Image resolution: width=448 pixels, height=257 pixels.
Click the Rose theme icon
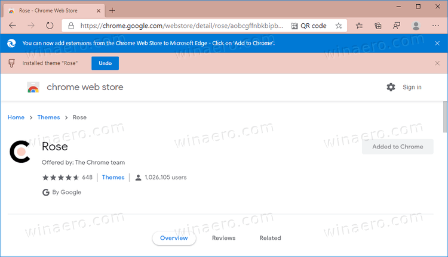point(20,151)
